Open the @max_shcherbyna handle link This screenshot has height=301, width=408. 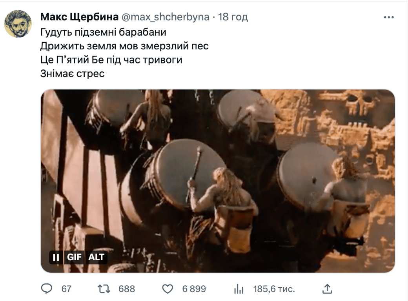coord(166,17)
